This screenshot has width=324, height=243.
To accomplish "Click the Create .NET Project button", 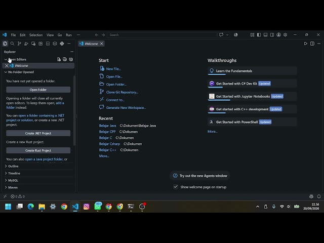I will (38, 133).
